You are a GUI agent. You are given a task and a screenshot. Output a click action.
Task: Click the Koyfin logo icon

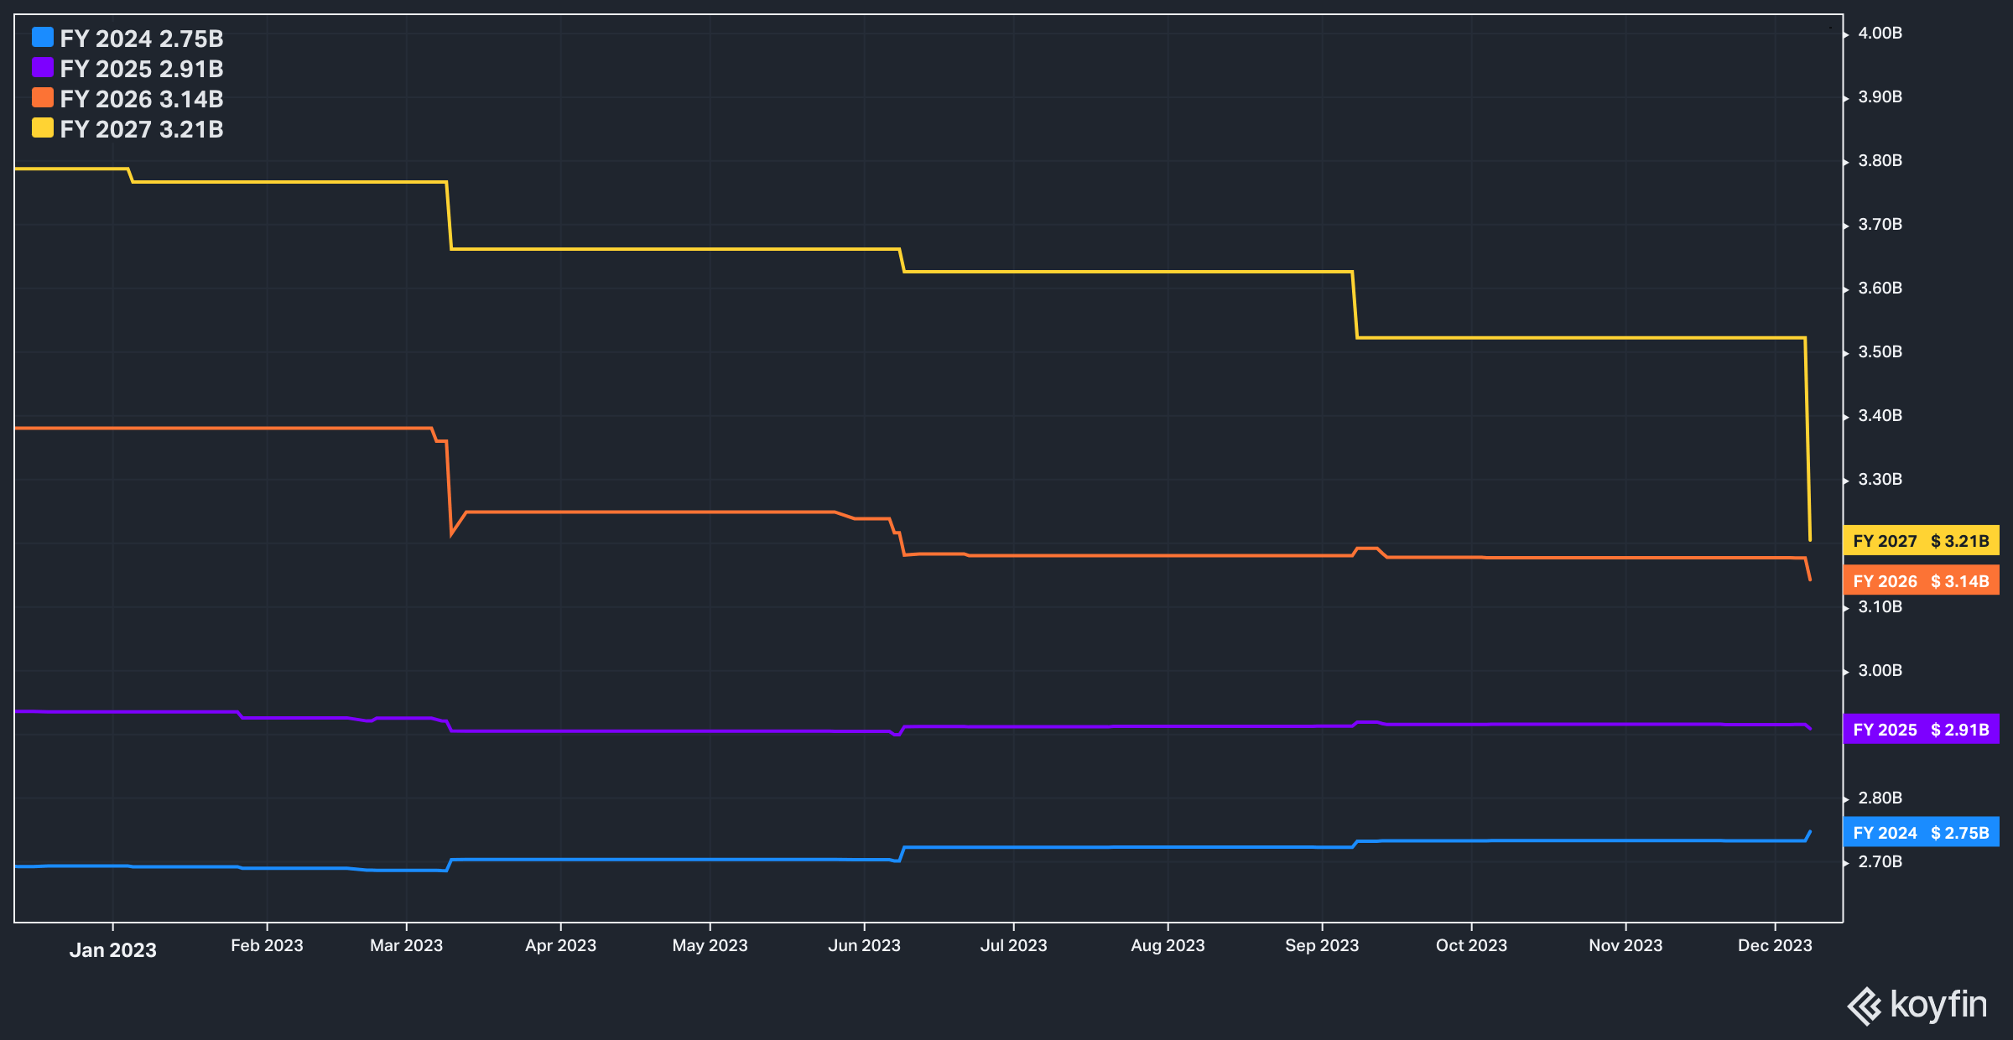[x=1865, y=1006]
